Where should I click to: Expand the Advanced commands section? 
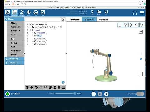tap(14, 59)
